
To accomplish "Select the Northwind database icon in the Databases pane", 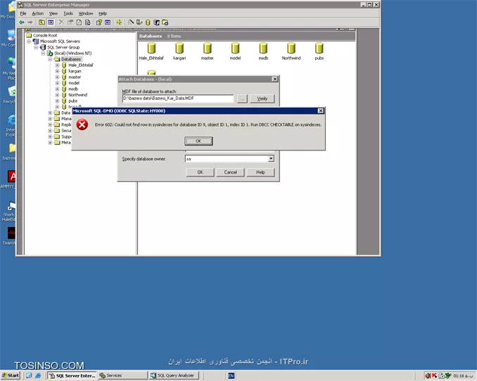I will coord(291,51).
